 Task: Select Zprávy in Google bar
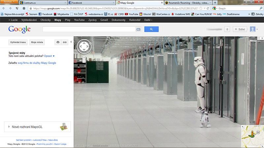92,20
